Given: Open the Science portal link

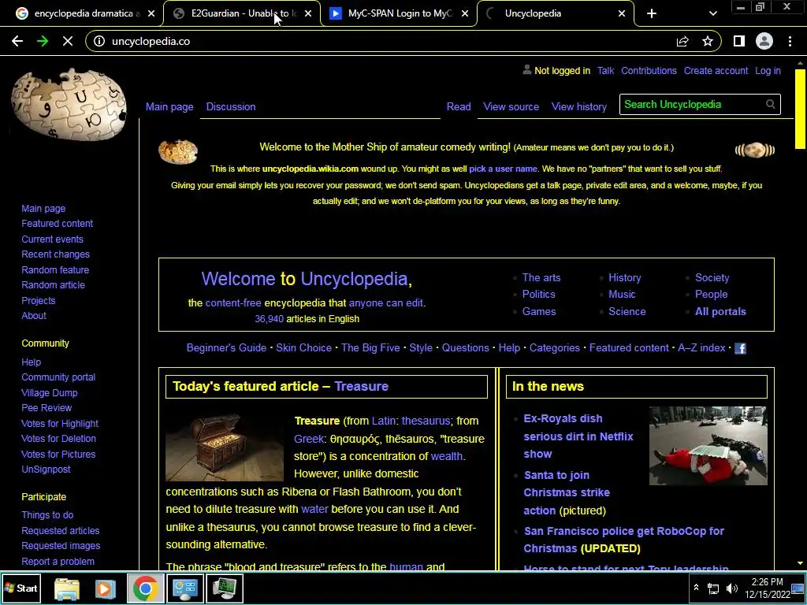Looking at the screenshot, I should point(627,311).
